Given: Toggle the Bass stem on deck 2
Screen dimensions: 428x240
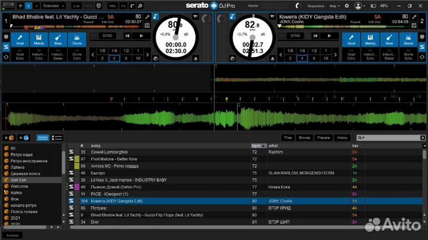Looking at the screenshot, I should (x=389, y=40).
